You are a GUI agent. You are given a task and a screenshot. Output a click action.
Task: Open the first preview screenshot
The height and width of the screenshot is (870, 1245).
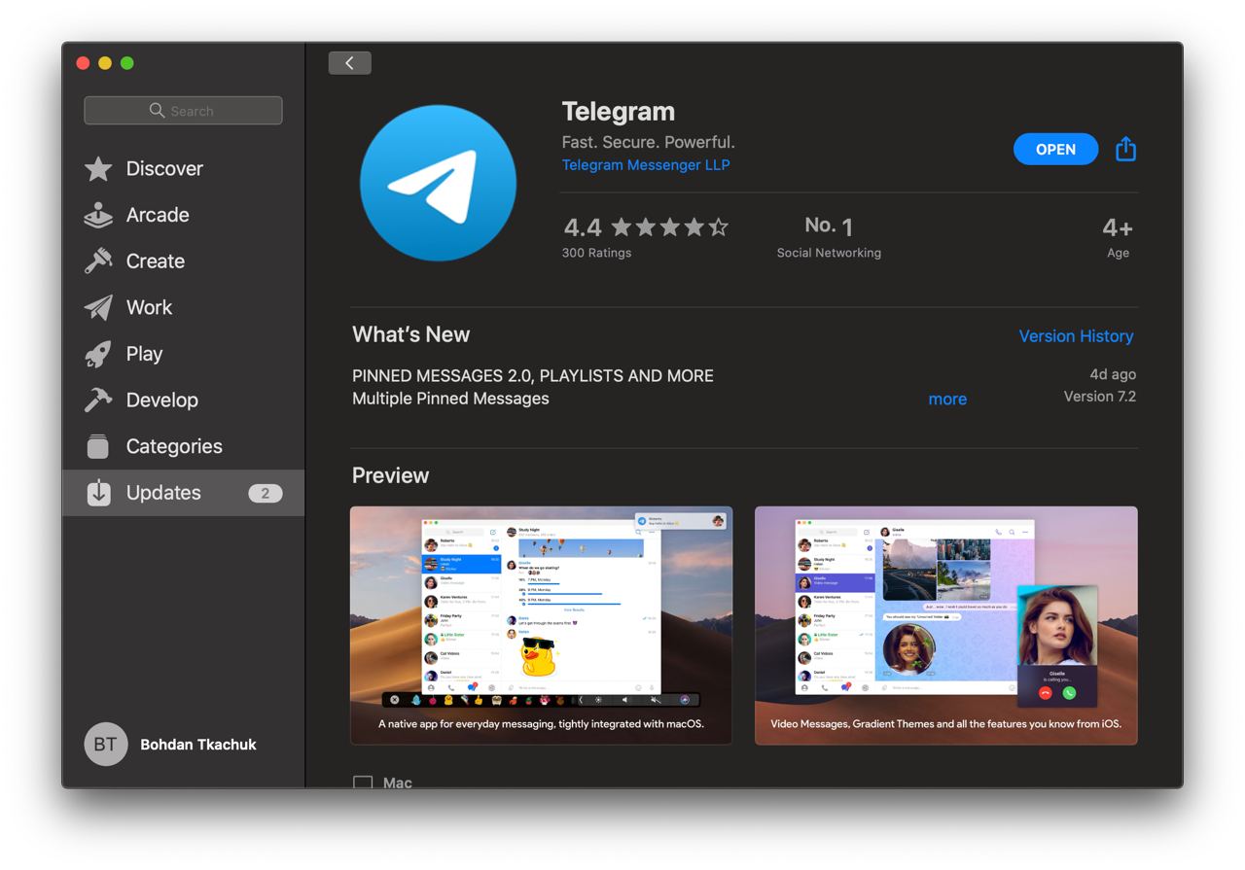pyautogui.click(x=541, y=625)
